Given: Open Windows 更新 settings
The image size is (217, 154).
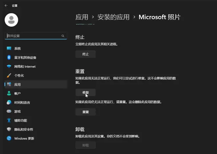Looking at the screenshot, I should pyautogui.click(x=36, y=139).
